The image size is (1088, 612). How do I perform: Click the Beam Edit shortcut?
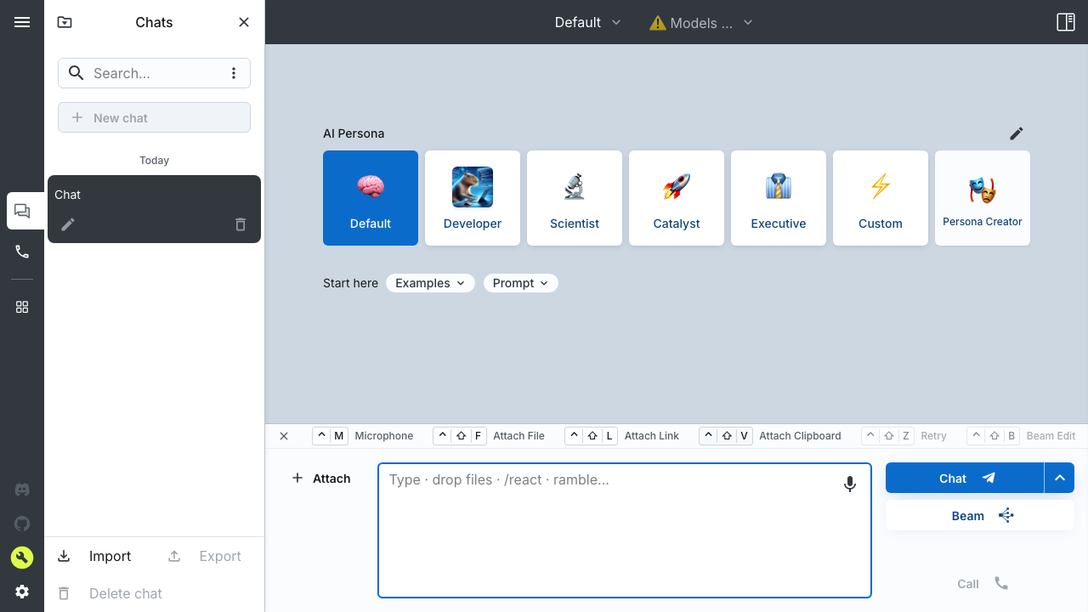click(x=1022, y=436)
